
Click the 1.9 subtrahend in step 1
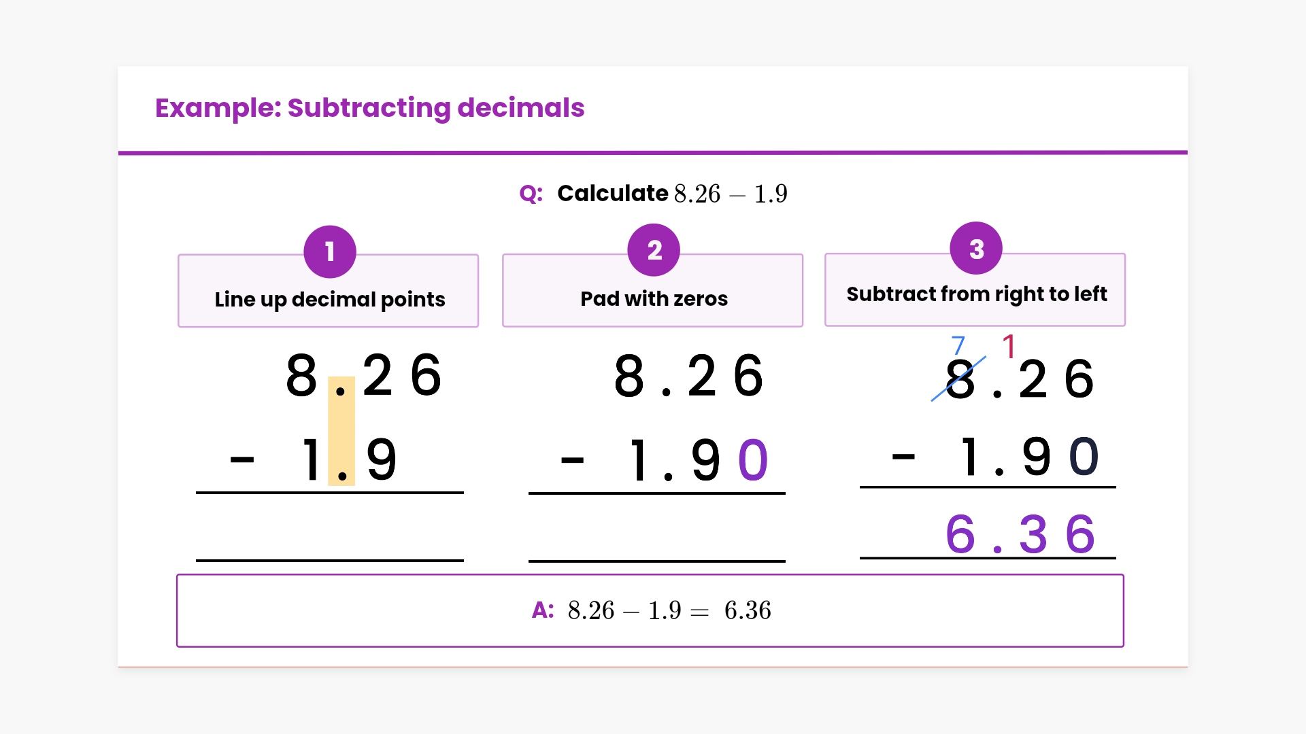pos(349,460)
